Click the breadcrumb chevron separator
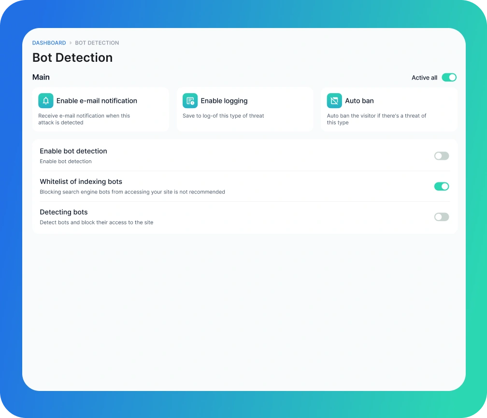This screenshot has height=418, width=487. pyautogui.click(x=70, y=42)
